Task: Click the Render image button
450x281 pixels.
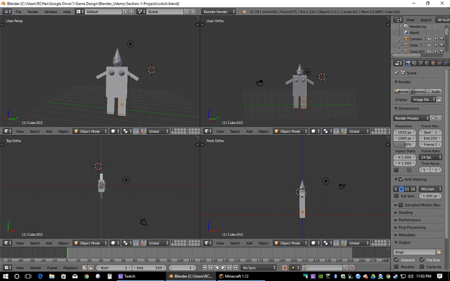Action: coord(401,91)
